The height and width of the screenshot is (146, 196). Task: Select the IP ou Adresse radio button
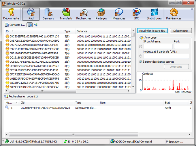click(140, 47)
